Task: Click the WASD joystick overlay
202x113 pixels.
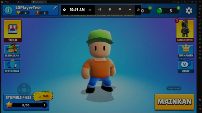Action: click(x=24, y=90)
